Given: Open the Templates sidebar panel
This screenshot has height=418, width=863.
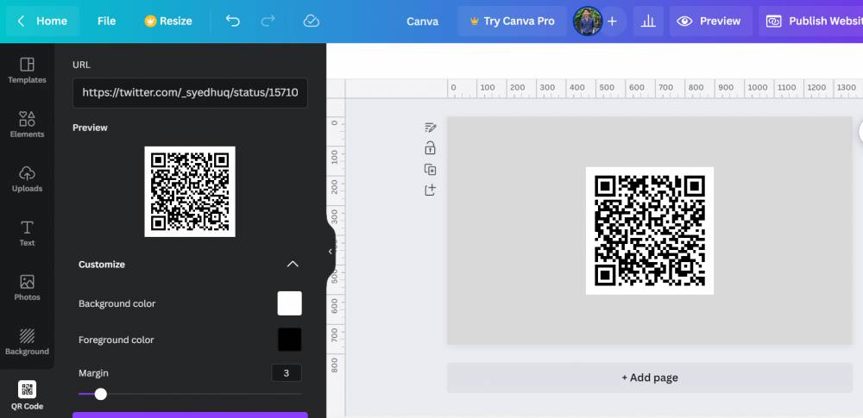Looking at the screenshot, I should pyautogui.click(x=27, y=71).
